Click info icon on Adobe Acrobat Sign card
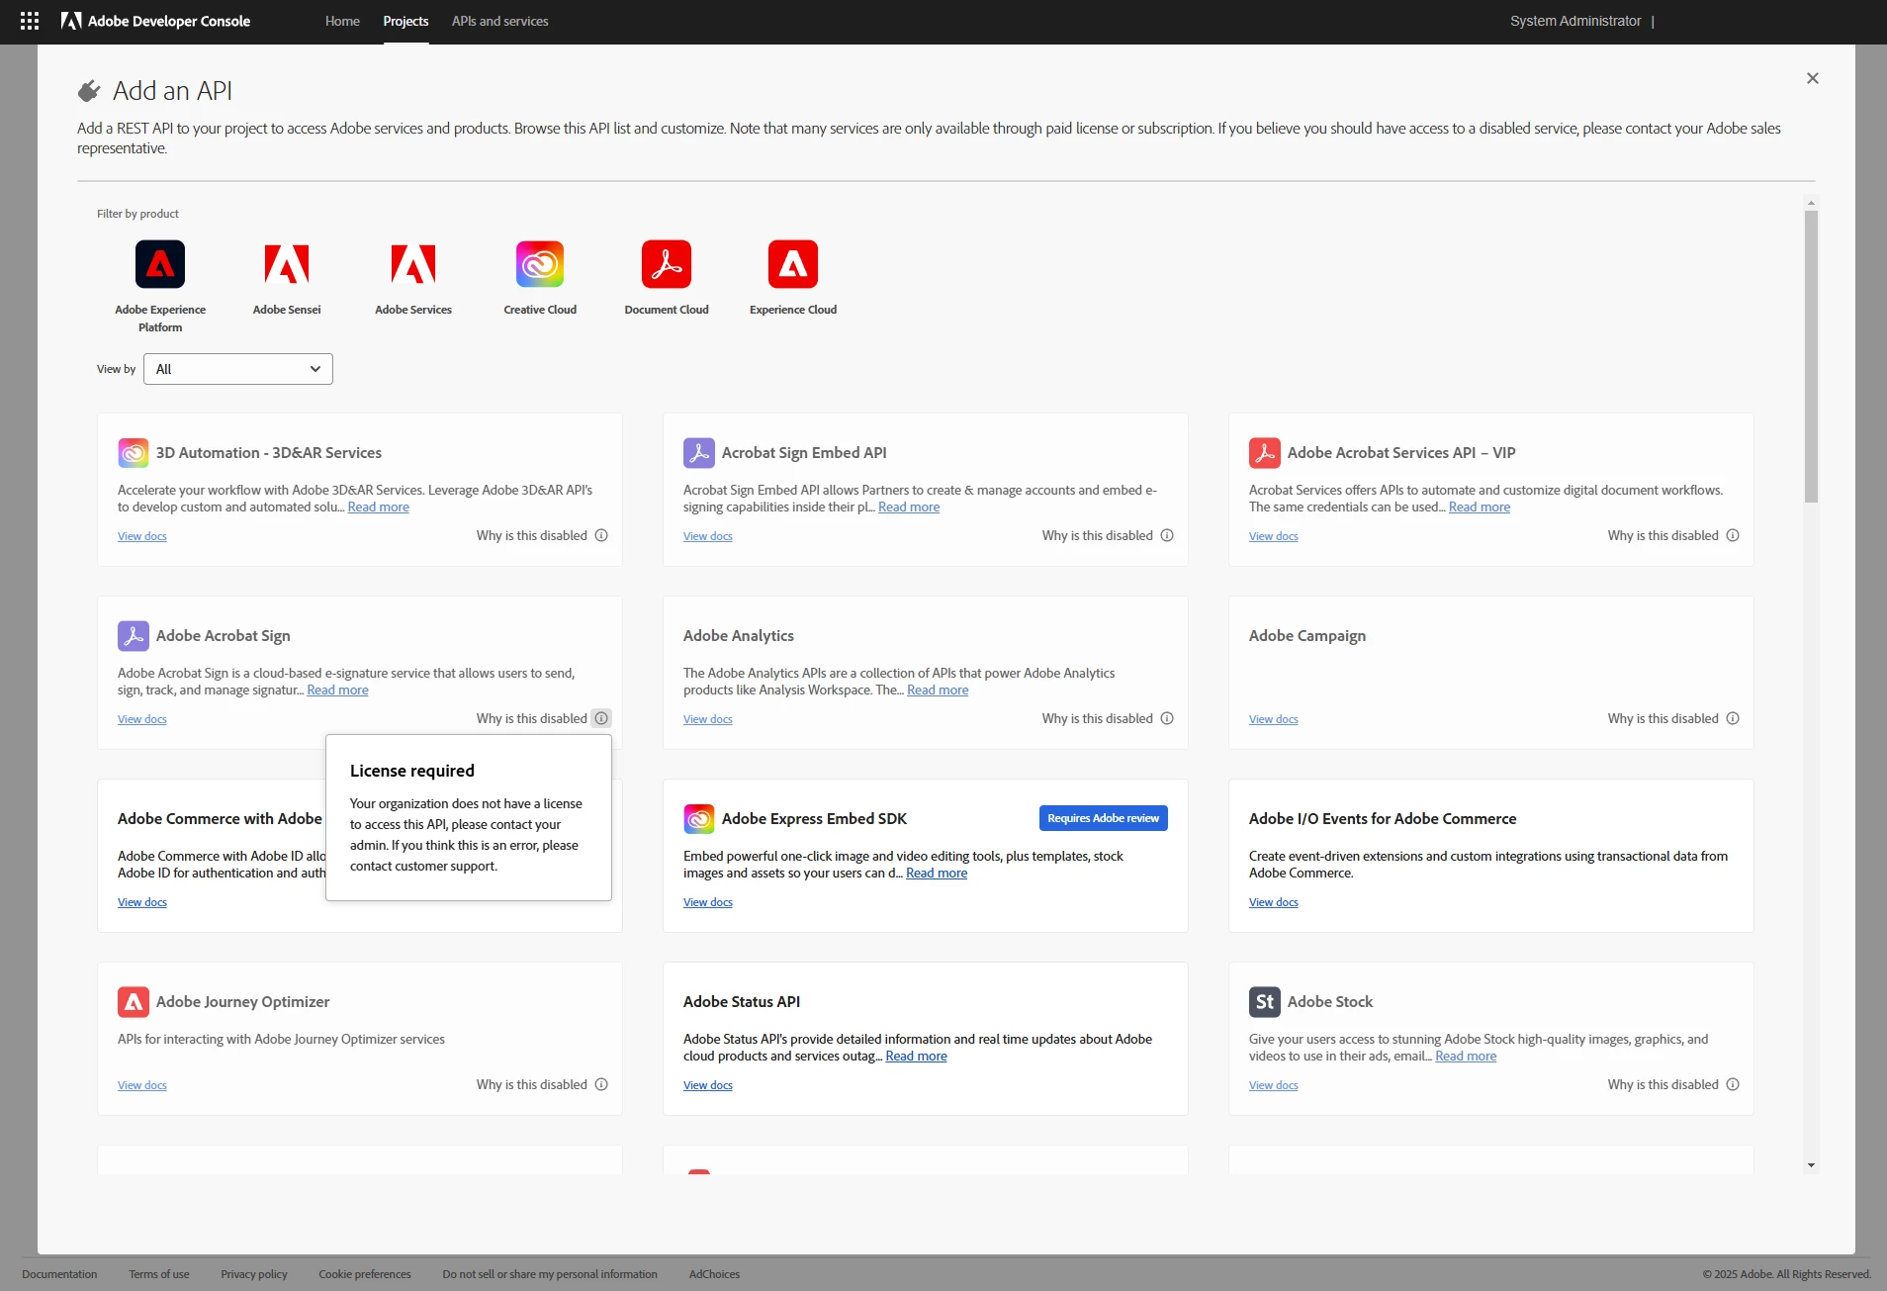The height and width of the screenshot is (1291, 1887). click(x=601, y=718)
